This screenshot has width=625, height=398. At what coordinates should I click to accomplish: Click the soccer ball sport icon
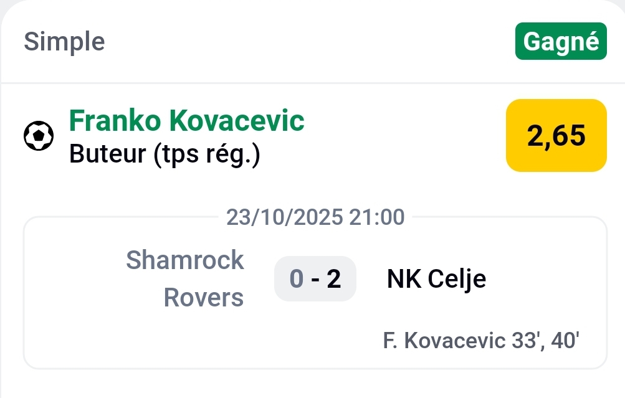pos(39,136)
